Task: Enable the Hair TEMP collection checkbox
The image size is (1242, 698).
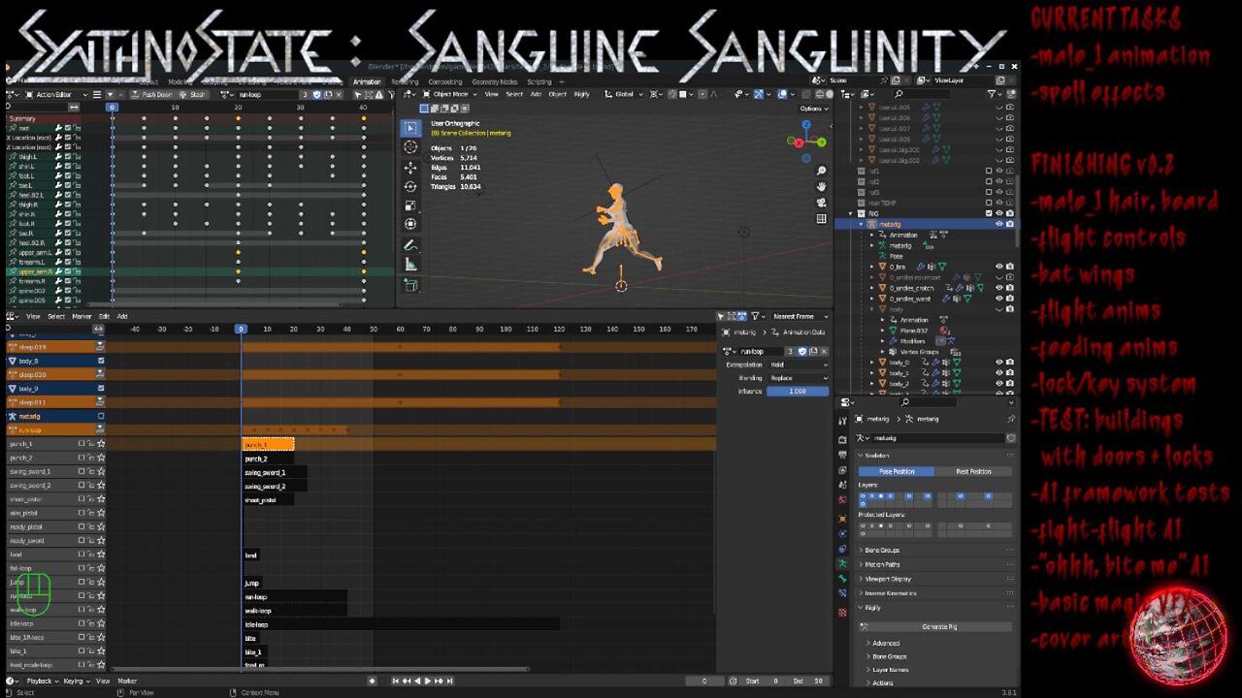Action: tap(989, 203)
